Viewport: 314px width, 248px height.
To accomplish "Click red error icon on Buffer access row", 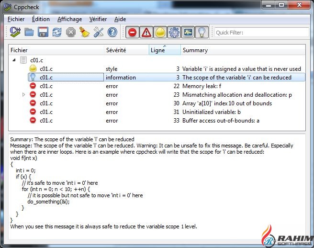I will 33,120.
